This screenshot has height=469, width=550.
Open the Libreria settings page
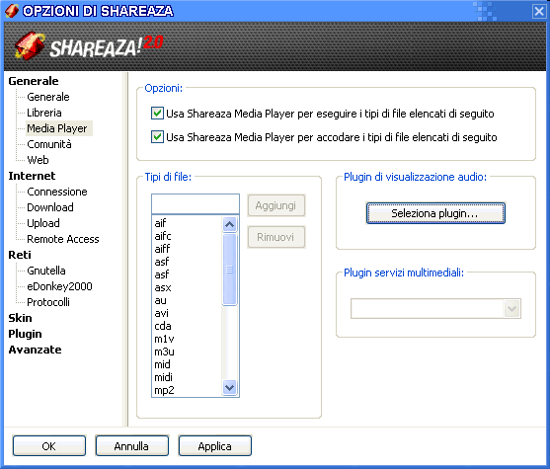tap(44, 113)
